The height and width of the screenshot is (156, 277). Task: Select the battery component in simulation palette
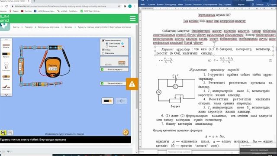click(6, 55)
